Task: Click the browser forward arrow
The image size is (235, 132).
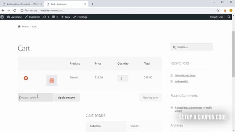Action: (x=9, y=11)
